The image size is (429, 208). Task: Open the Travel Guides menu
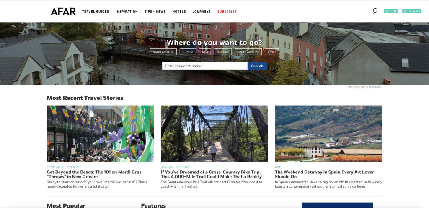point(96,11)
